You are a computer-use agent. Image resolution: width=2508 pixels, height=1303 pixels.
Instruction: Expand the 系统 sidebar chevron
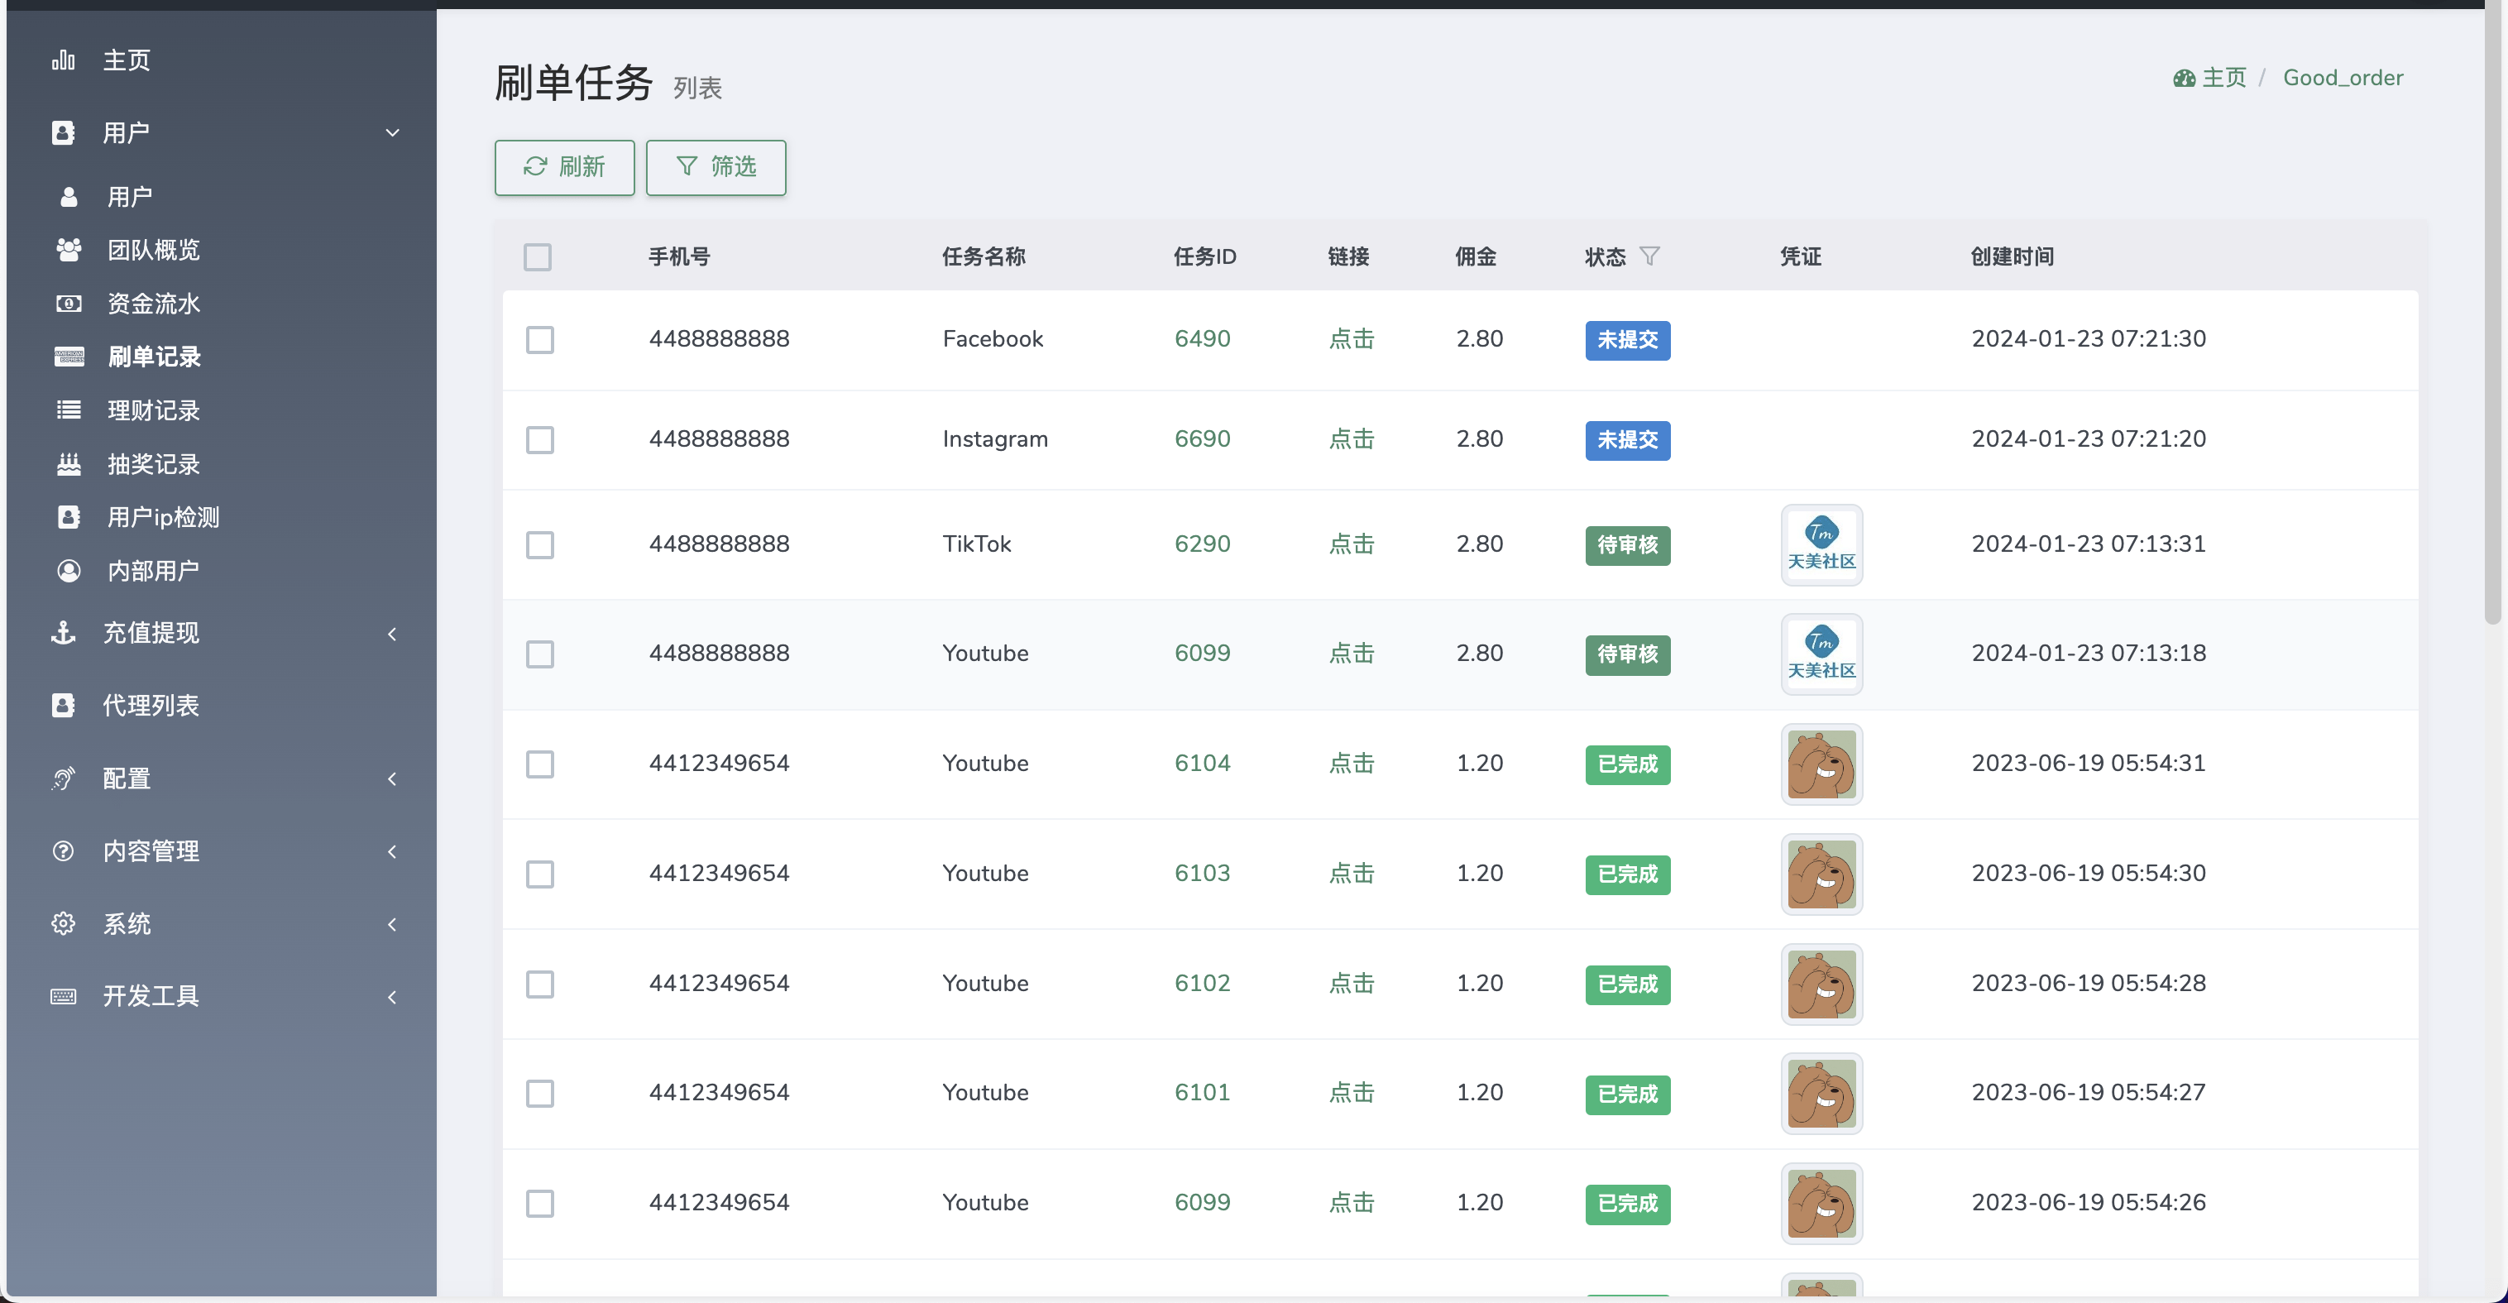[x=392, y=924]
